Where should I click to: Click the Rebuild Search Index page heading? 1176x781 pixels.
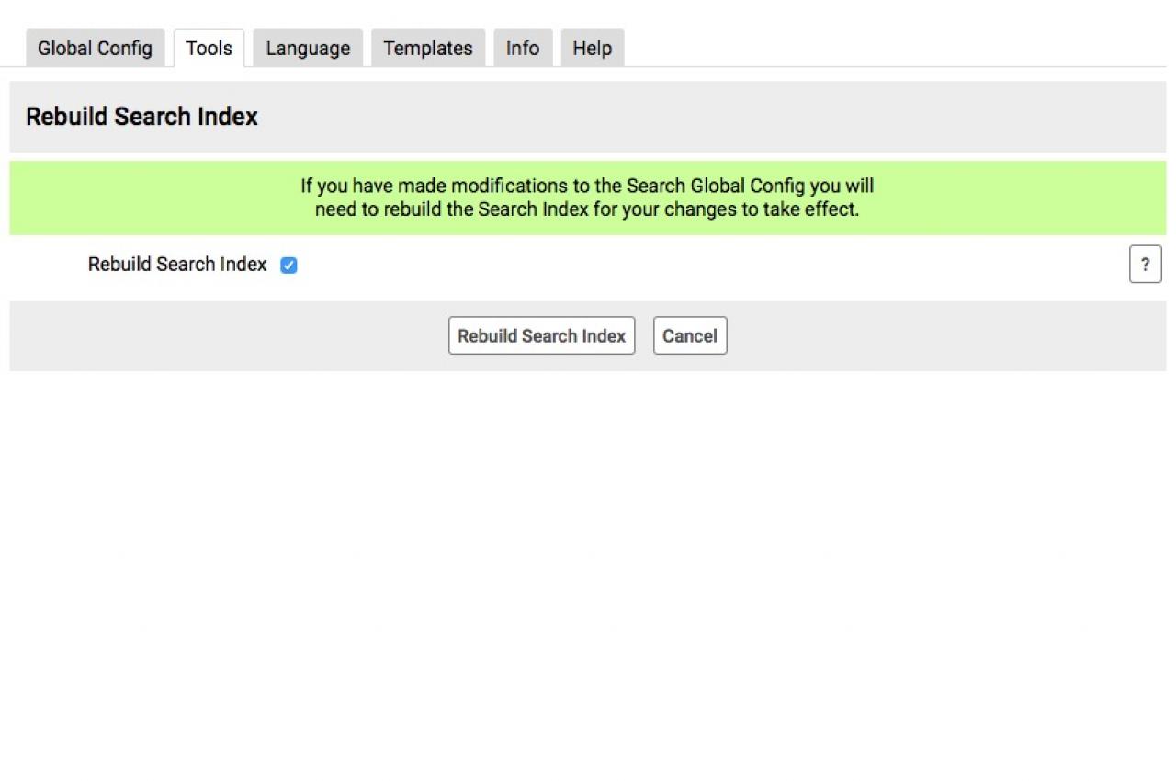[141, 117]
